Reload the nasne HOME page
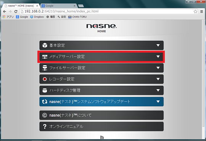The image size is (206, 141). [16, 11]
